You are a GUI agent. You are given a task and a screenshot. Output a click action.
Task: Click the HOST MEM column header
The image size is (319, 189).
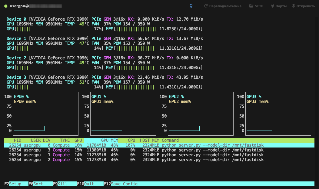click(x=150, y=140)
